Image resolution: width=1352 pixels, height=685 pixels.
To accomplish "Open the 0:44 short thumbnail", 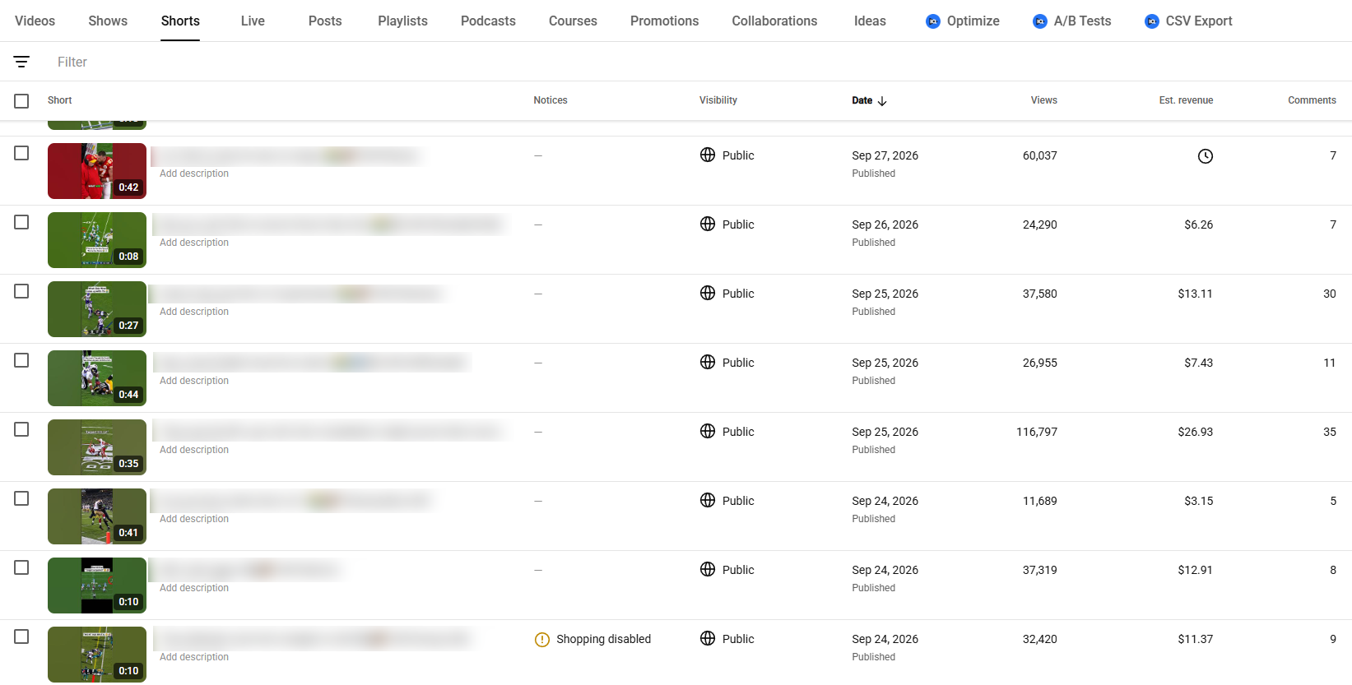I will (97, 378).
